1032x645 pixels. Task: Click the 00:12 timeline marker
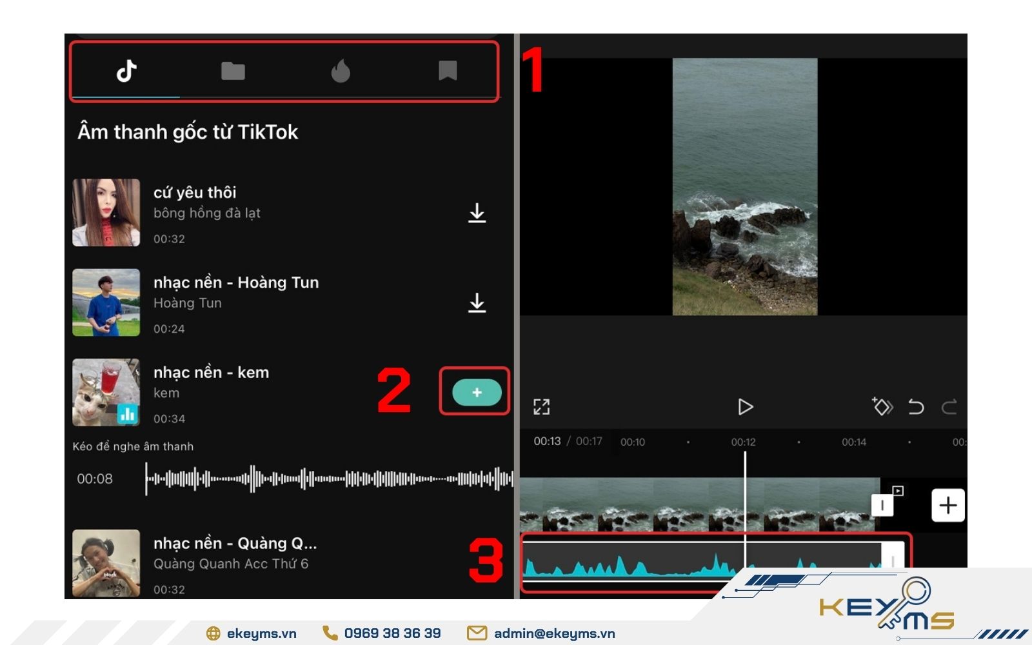click(x=743, y=442)
